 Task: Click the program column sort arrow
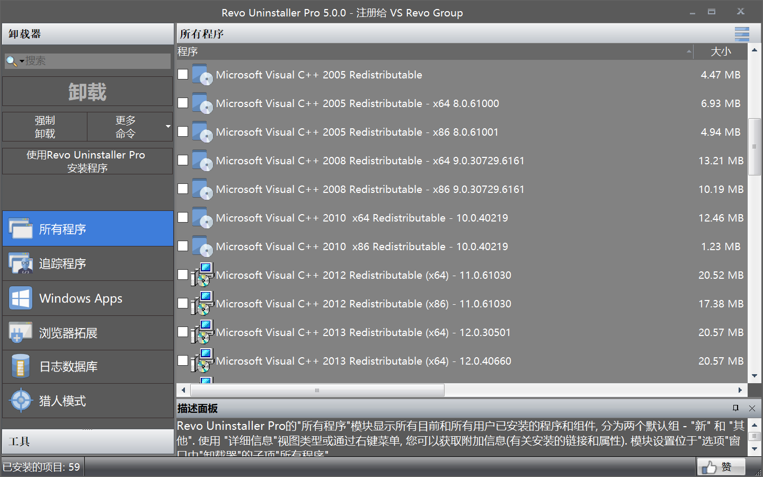(689, 51)
